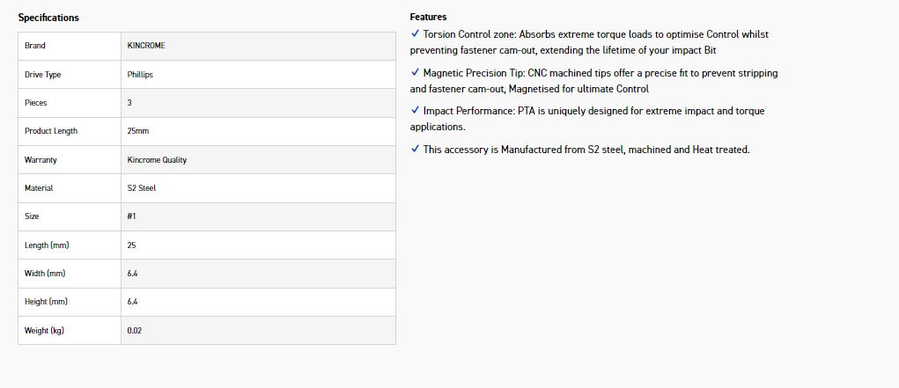899x388 pixels.
Task: Click the Drive Type row label
Action: coord(43,75)
